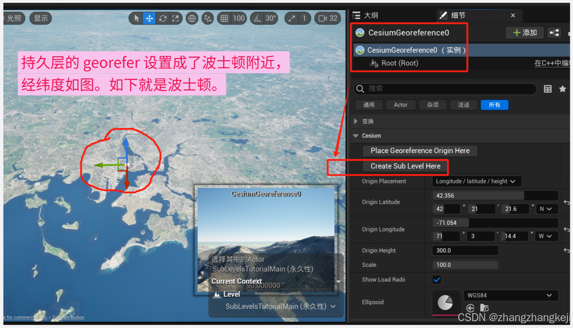Open SubLevelsTutorialMain (永久性) level dropdown

280,306
